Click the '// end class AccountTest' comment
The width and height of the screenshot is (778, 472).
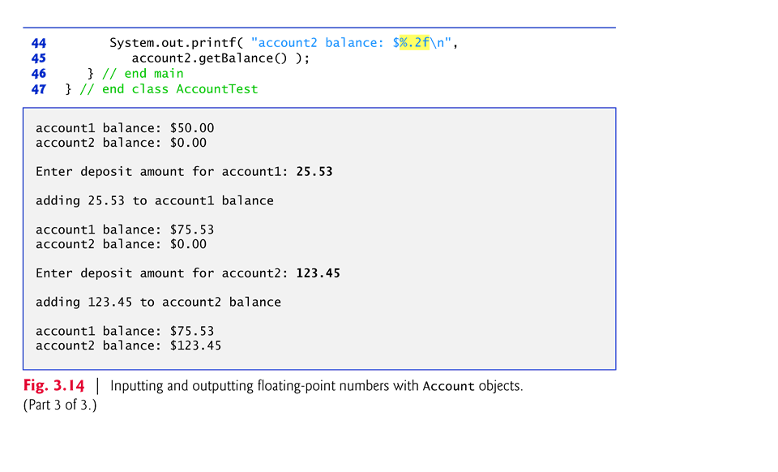[169, 89]
